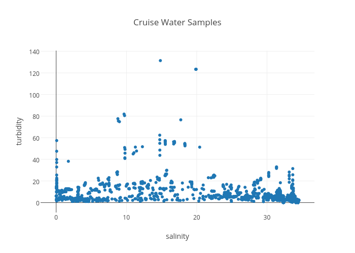Click the lone point near 51 turbidity right of salinity 20
This screenshot has width=355, height=253.
pos(200,147)
